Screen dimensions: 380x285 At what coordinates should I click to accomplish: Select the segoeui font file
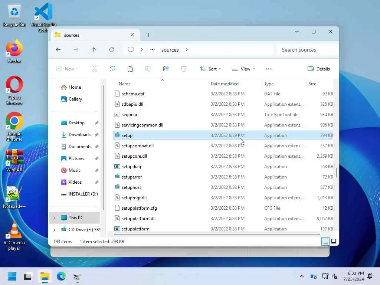(x=223, y=115)
